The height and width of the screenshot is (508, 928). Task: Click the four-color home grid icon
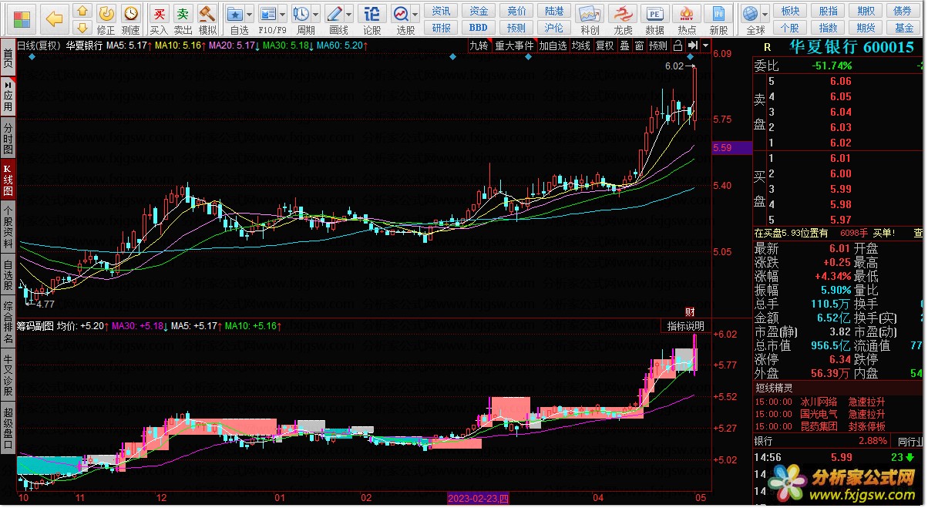click(22, 19)
